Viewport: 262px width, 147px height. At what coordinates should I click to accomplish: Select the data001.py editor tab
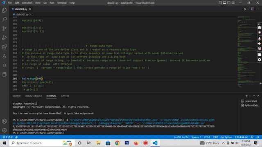pyautogui.click(x=21, y=9)
